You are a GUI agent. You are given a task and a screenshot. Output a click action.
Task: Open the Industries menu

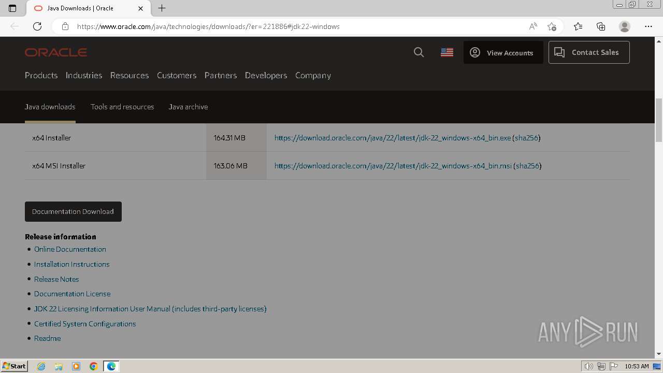pos(84,75)
